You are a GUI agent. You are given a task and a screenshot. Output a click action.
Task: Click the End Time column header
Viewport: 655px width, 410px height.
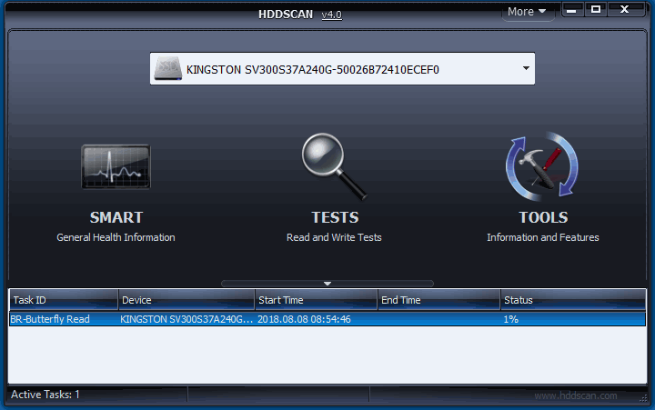pos(438,300)
